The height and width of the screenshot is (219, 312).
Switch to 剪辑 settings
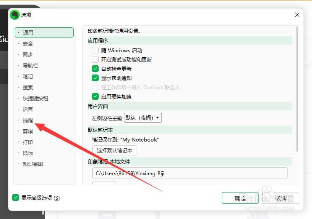click(28, 131)
